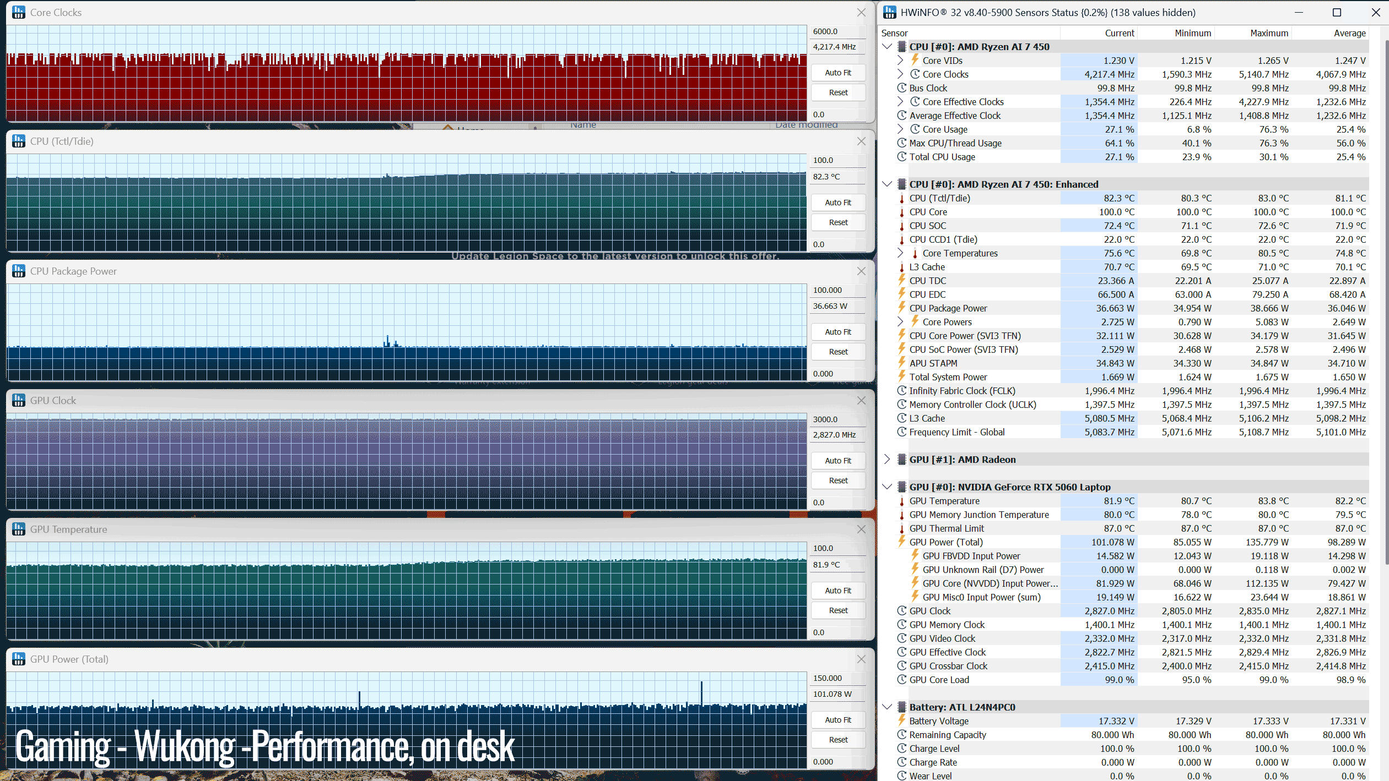Click the HWiNFO icon in Sensors Status title bar
1389x781 pixels.
[x=890, y=12]
